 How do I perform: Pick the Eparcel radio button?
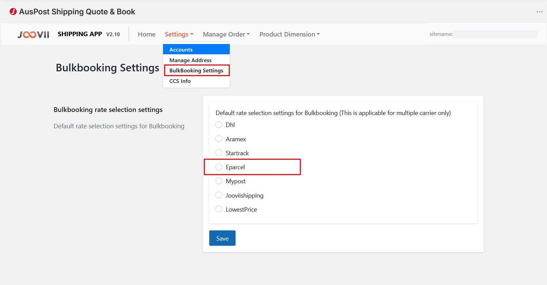(219, 167)
